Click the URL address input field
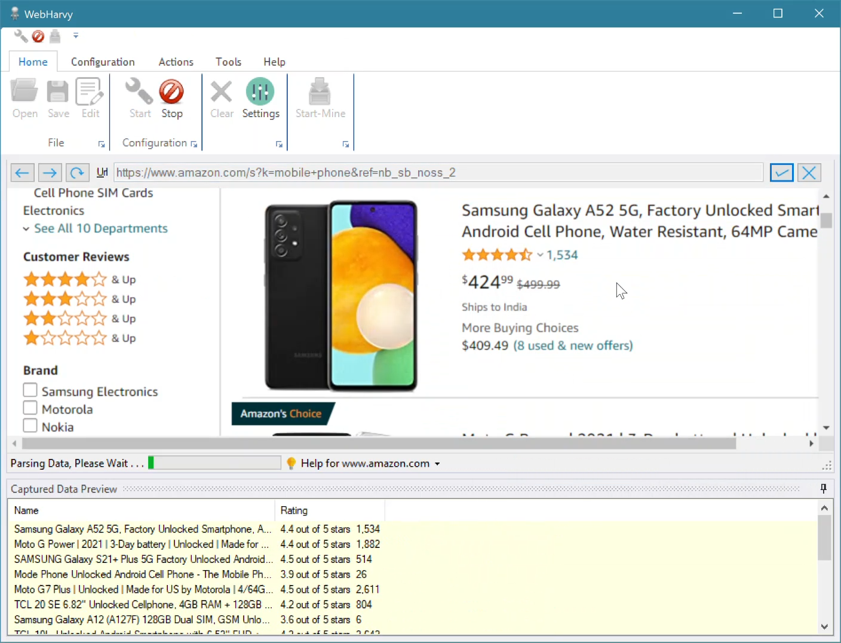The width and height of the screenshot is (841, 643). (438, 173)
